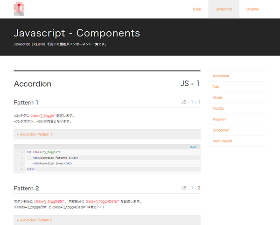Viewport: 280px width, 225px height.
Task: Click the Pattern 1 section heading
Action: (x=26, y=102)
